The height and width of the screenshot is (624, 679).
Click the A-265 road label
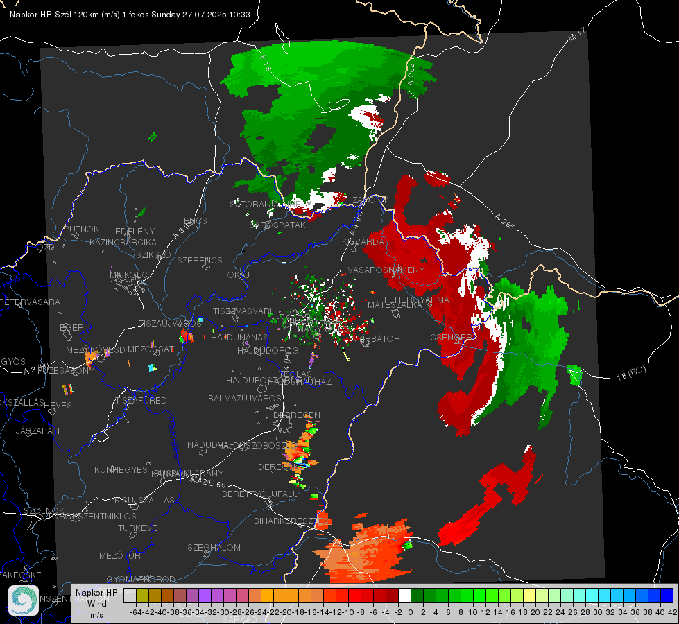click(x=504, y=221)
